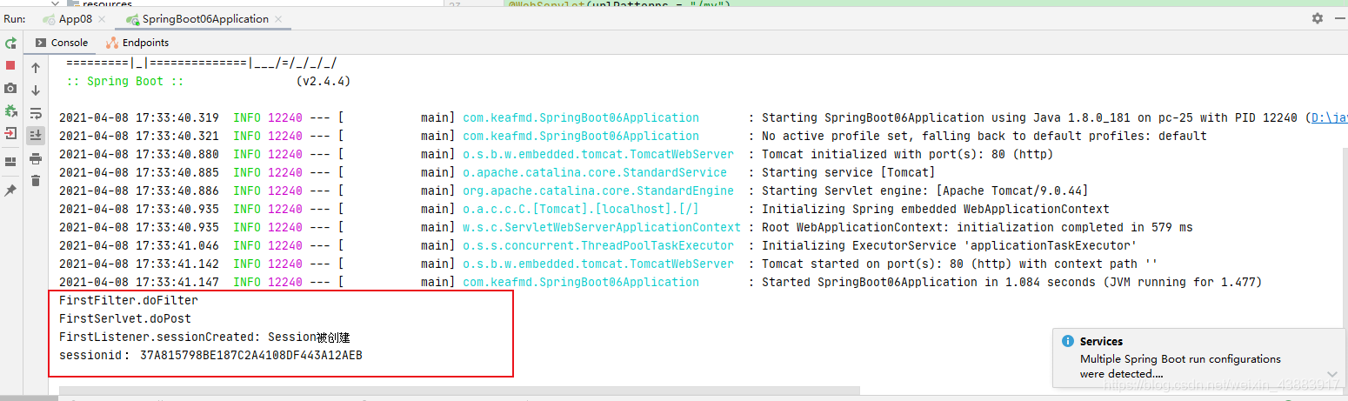The image size is (1348, 401).
Task: Click the 'FirstSerlvet.doPost' output line
Action: coord(125,318)
